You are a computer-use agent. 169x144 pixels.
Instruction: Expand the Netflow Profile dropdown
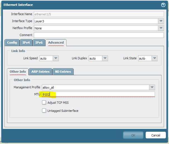[x=161, y=28]
